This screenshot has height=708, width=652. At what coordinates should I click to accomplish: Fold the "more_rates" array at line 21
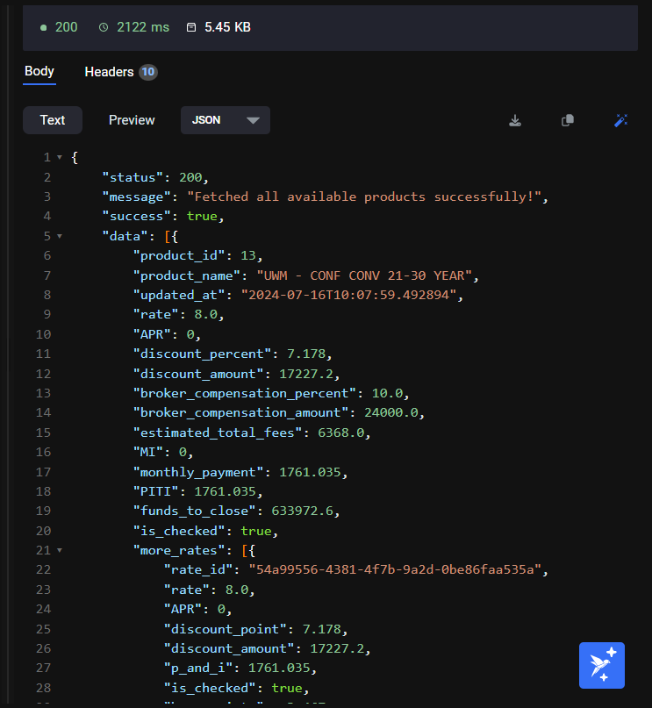coord(59,550)
